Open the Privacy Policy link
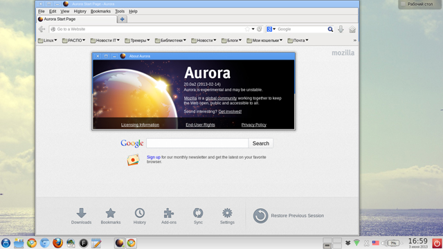443x249 pixels. point(254,124)
